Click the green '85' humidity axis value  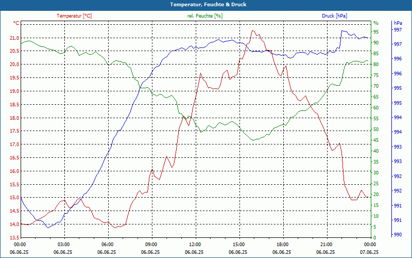point(376,54)
